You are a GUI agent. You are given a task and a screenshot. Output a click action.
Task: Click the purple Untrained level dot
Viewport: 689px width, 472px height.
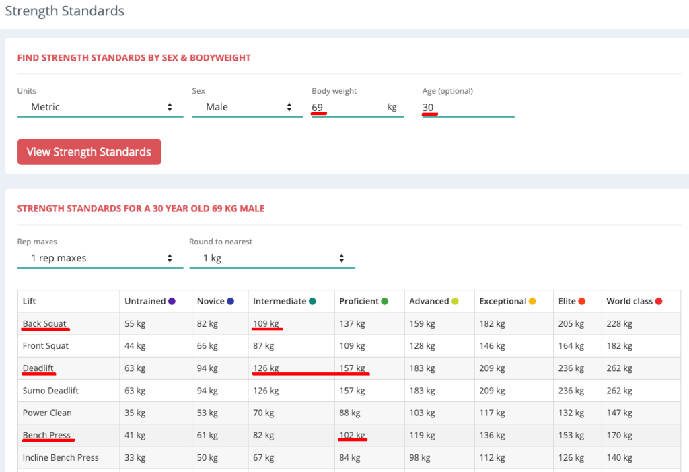pyautogui.click(x=172, y=302)
